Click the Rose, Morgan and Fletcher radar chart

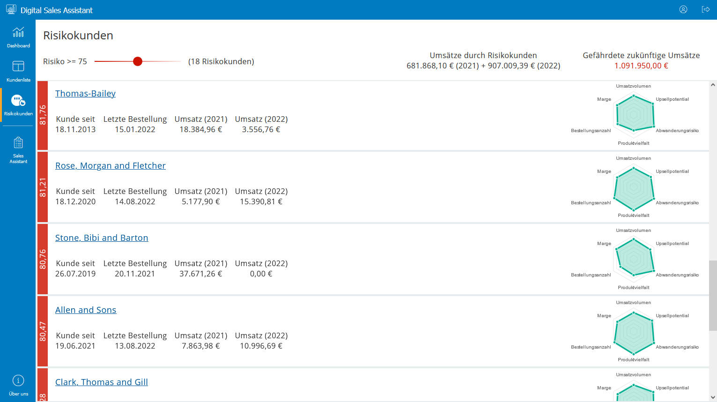(x=634, y=186)
